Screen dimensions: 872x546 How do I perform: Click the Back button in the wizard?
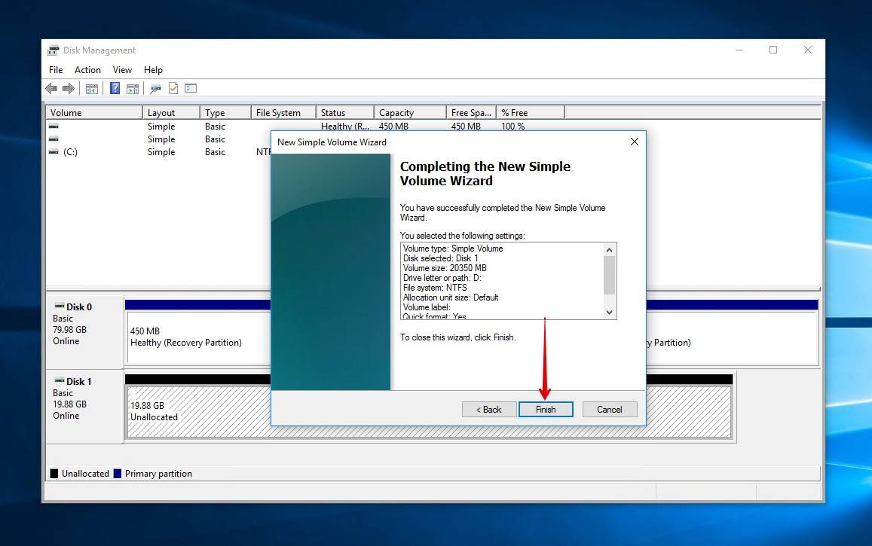tap(488, 409)
